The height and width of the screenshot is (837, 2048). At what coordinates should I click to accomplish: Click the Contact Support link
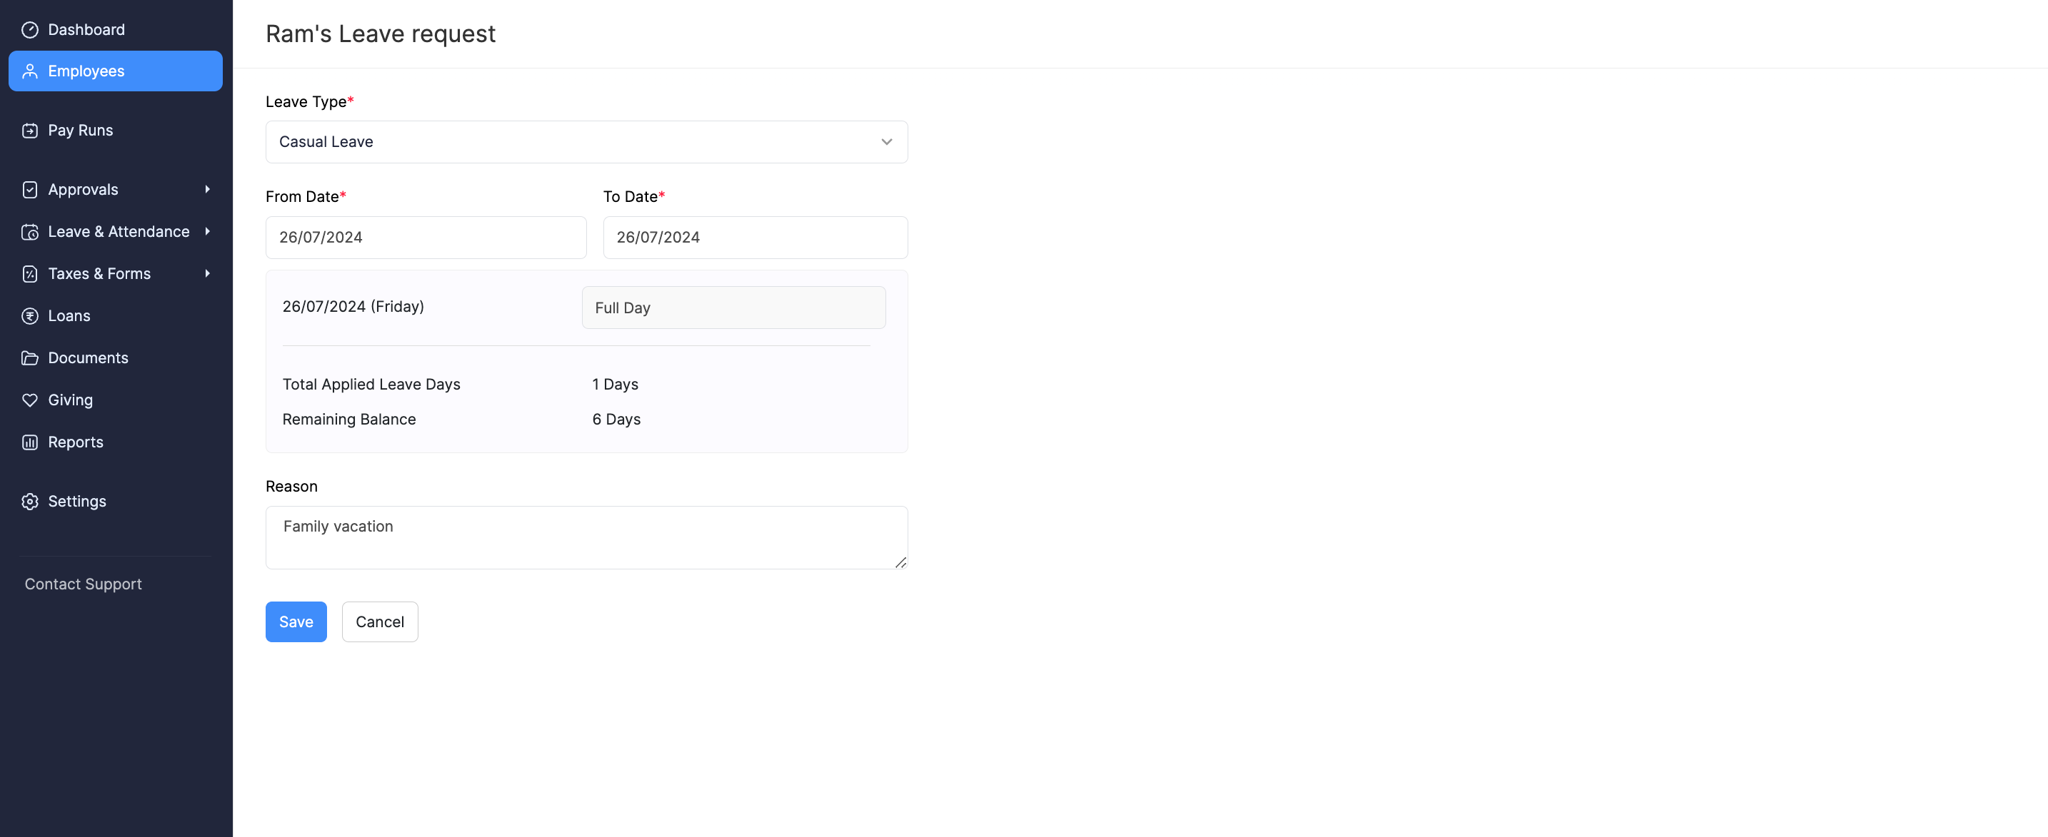82,584
